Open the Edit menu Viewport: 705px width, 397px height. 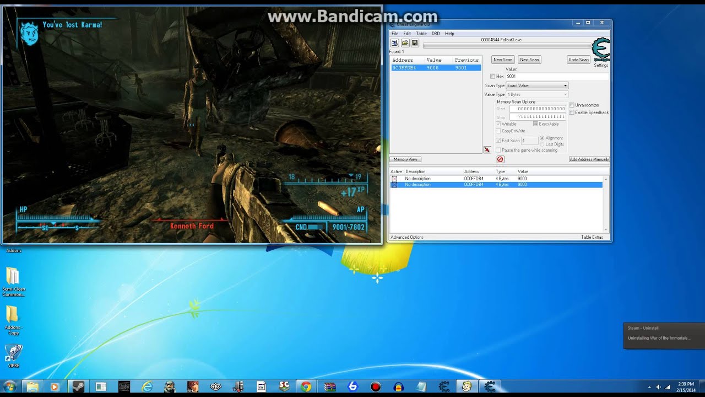pyautogui.click(x=407, y=34)
